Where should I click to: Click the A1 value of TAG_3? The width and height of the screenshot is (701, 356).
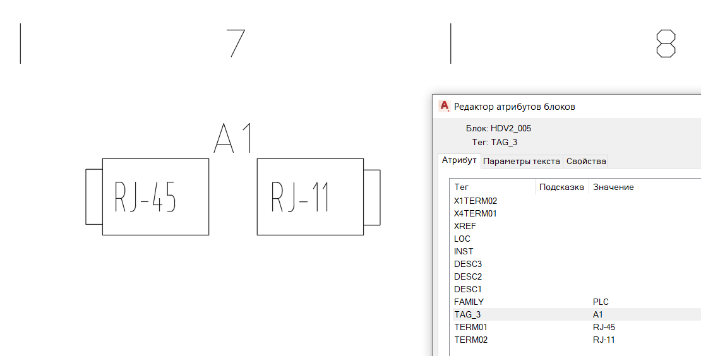[x=597, y=314]
